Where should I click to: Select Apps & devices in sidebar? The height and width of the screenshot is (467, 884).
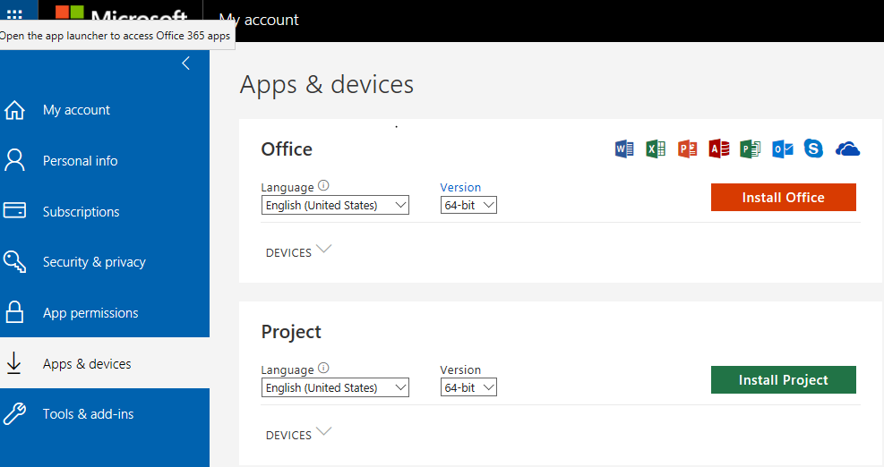pyautogui.click(x=105, y=363)
